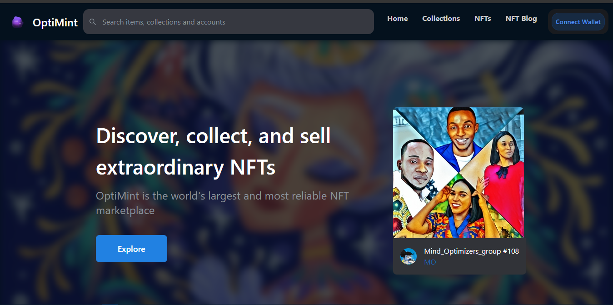Open the creator avatar on featured card
This screenshot has width=613, height=305.
(409, 256)
